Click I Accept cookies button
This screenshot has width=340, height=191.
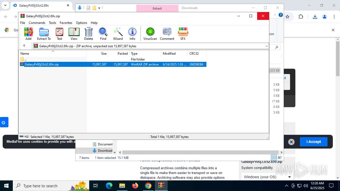[x=314, y=142]
